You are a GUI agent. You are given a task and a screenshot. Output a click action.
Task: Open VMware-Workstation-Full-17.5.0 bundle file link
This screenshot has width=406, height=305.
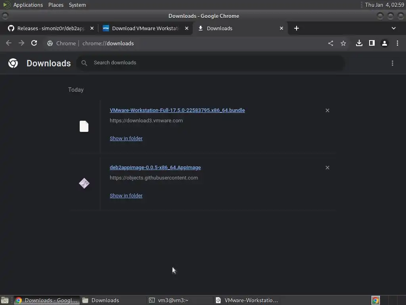click(x=177, y=110)
